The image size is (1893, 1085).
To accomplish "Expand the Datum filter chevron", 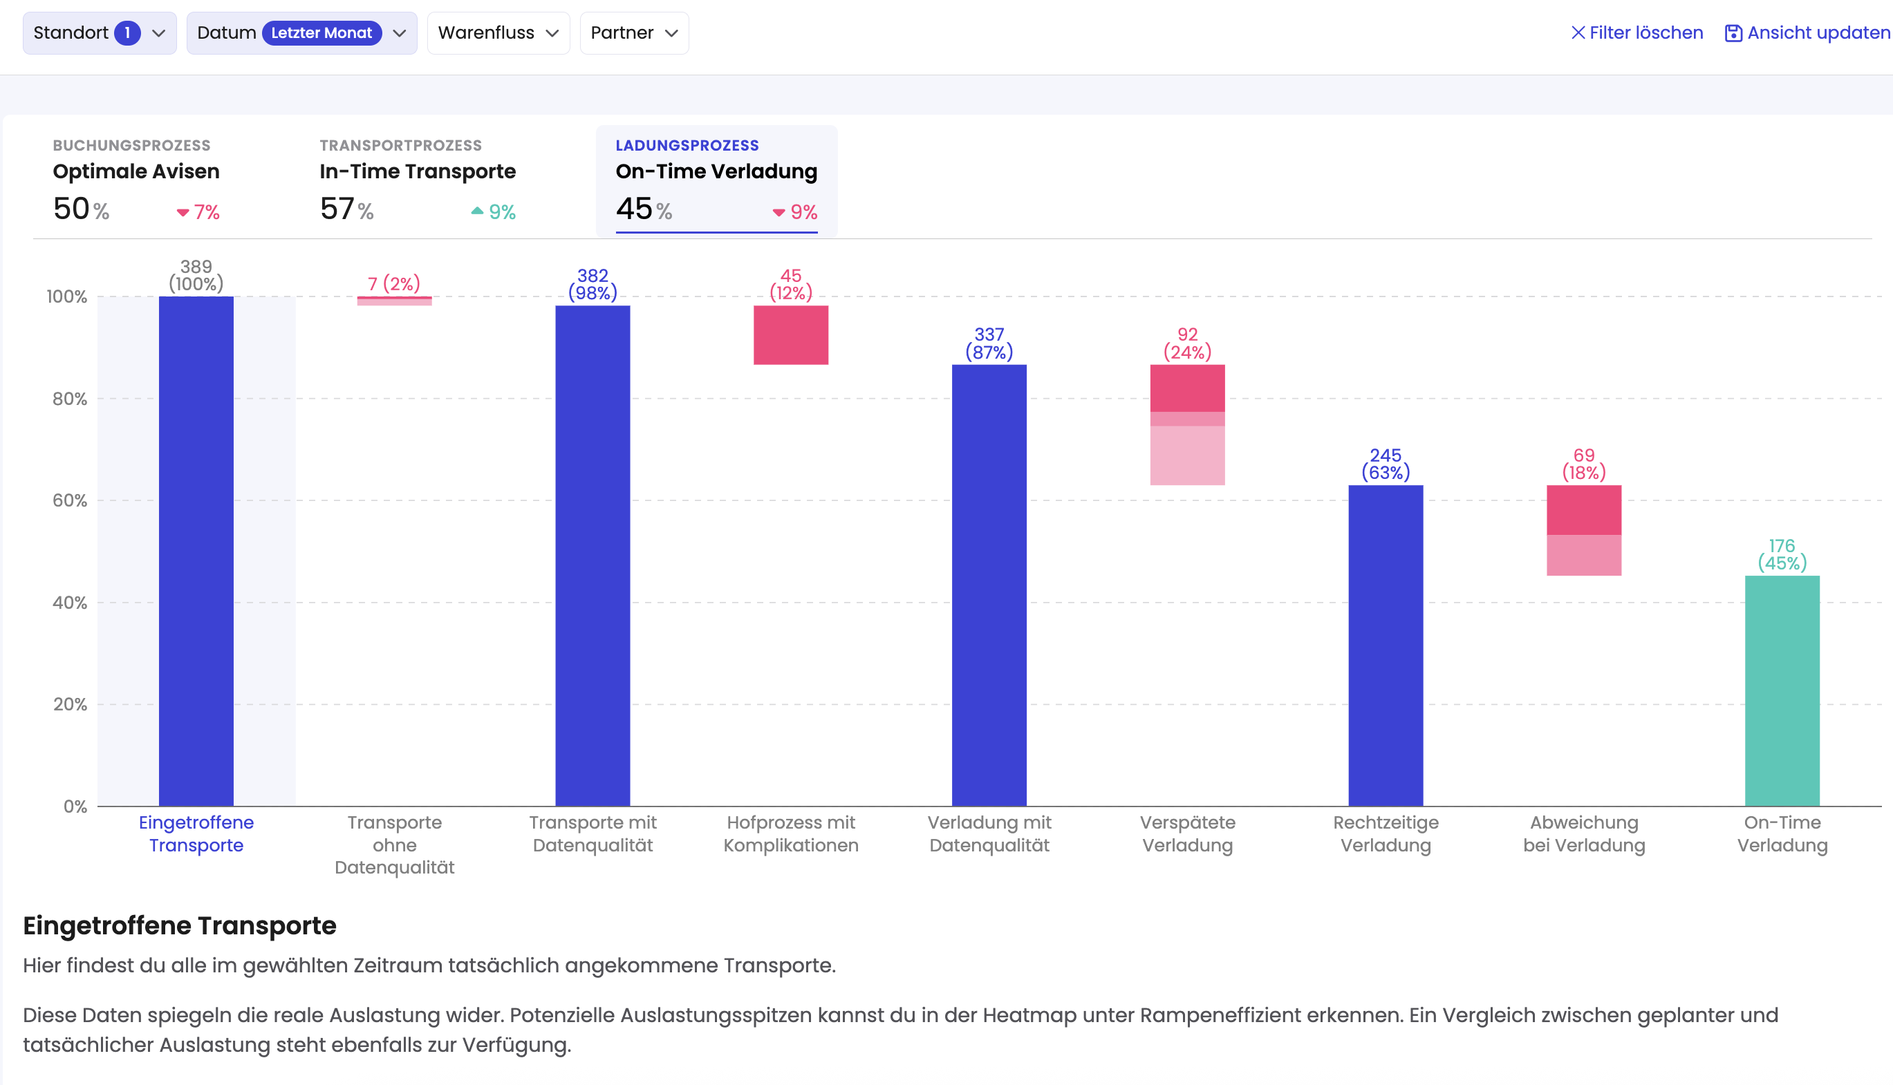I will (x=400, y=34).
